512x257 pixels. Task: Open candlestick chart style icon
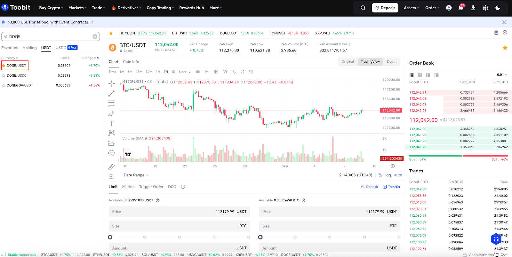point(198,72)
